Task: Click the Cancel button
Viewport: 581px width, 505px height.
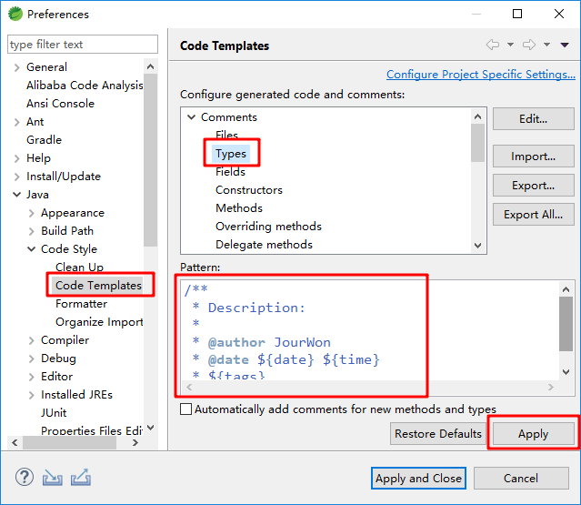Action: point(521,479)
